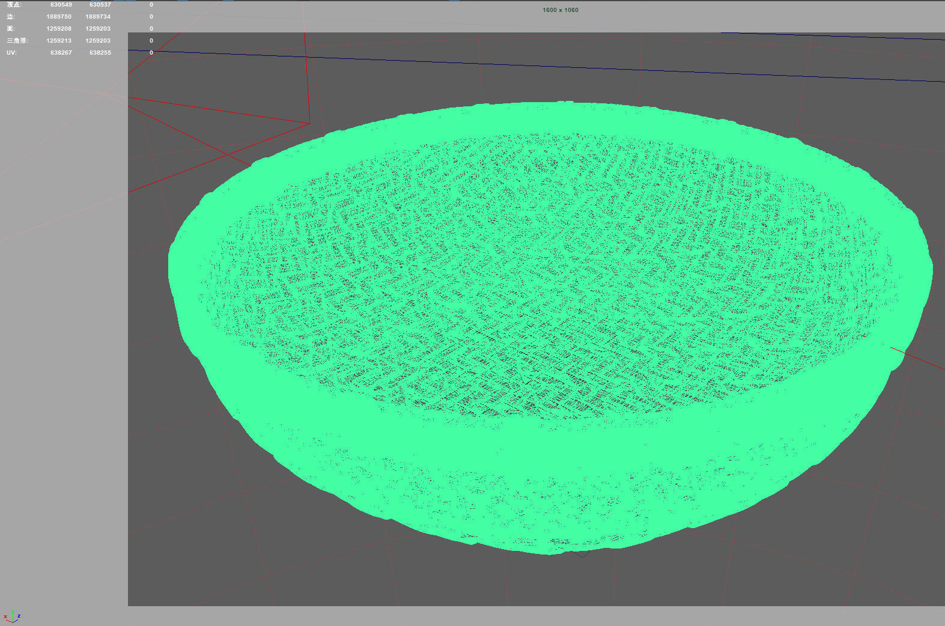Click the vertex total value 630549
945x626 pixels.
61,5
